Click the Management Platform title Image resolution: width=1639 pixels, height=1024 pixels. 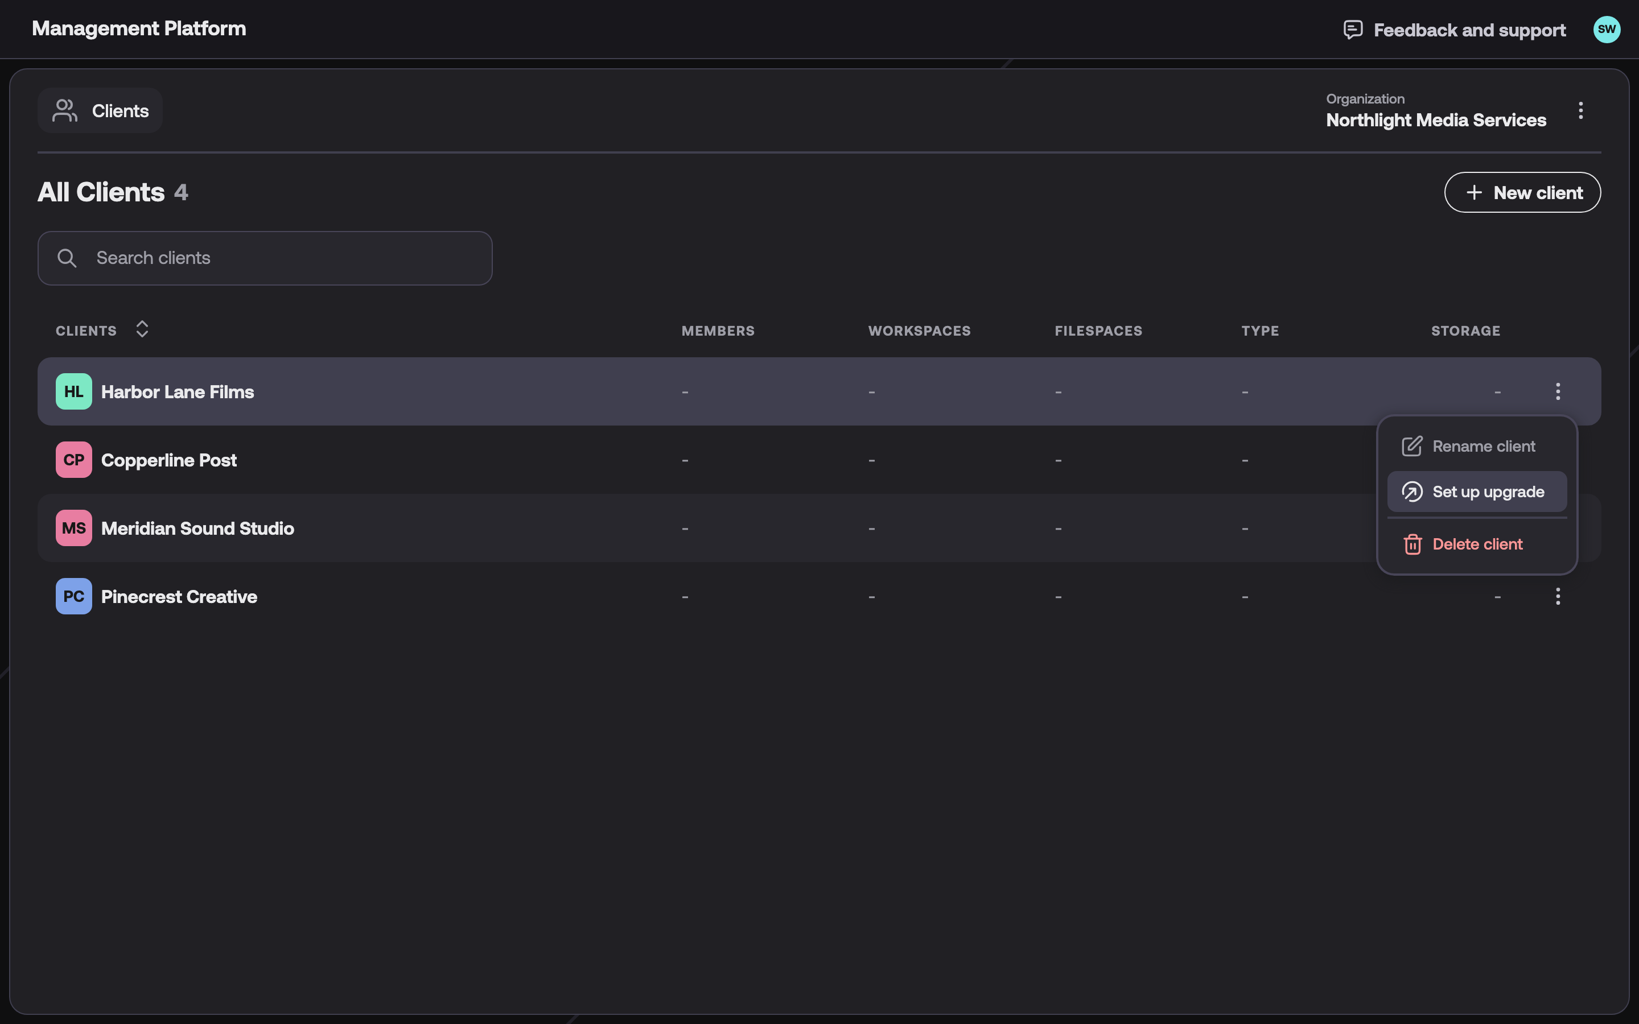click(139, 28)
